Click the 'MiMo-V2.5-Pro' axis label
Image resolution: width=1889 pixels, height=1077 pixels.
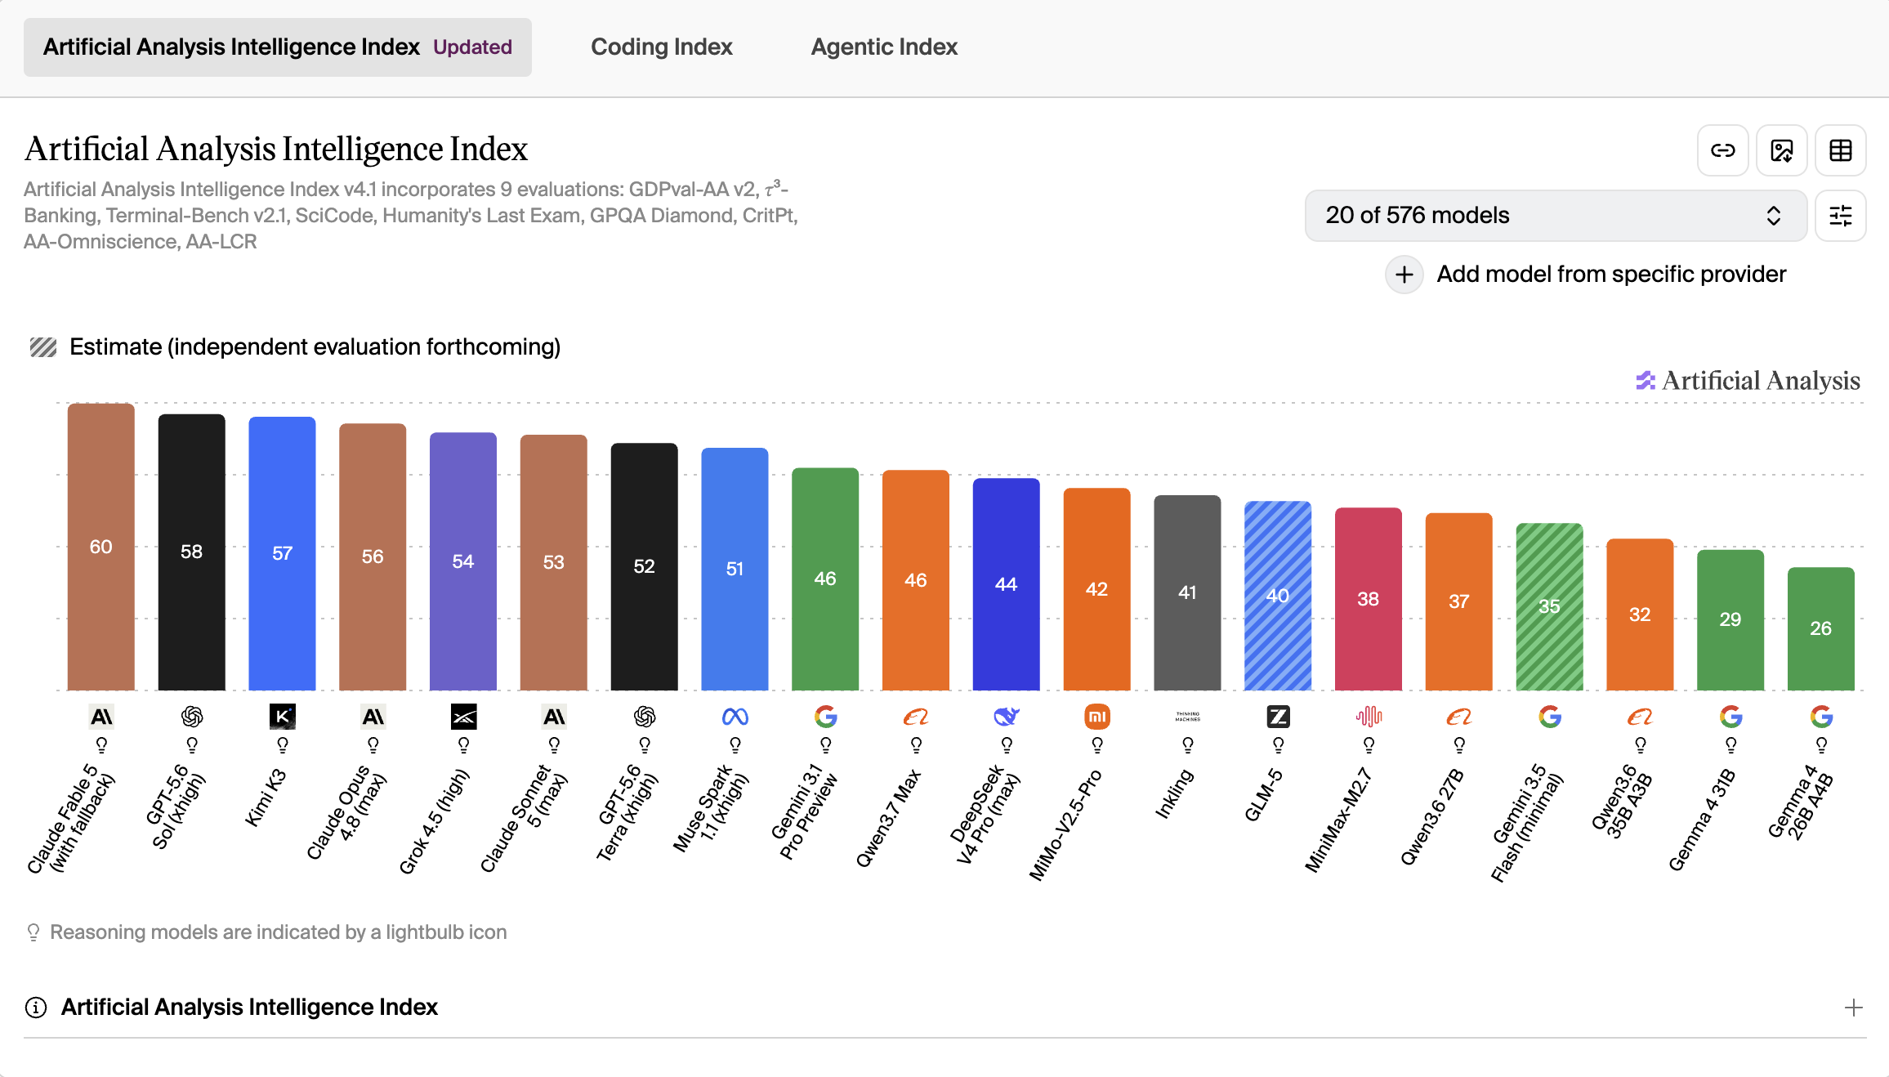[x=1065, y=825]
